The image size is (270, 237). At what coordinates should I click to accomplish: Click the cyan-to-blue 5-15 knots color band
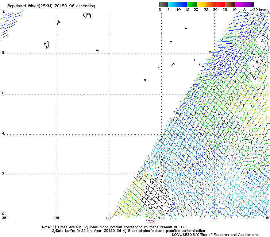(178, 4)
